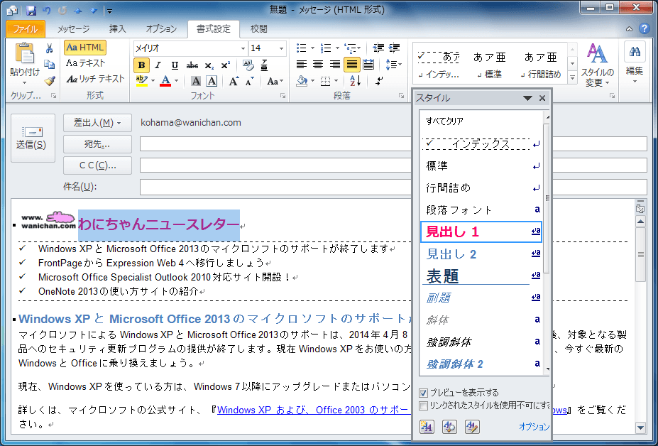
Task: Toggle Underline formatting button
Action: pyautogui.click(x=175, y=65)
